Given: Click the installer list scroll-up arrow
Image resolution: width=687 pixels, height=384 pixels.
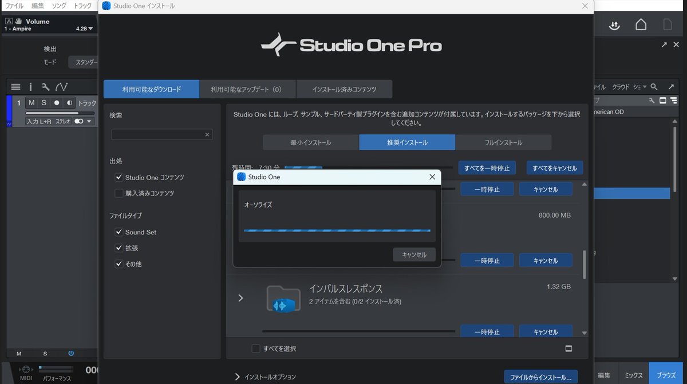Looking at the screenshot, I should point(584,185).
